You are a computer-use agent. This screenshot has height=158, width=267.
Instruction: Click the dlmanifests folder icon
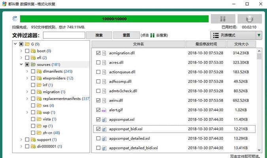pos(39,71)
